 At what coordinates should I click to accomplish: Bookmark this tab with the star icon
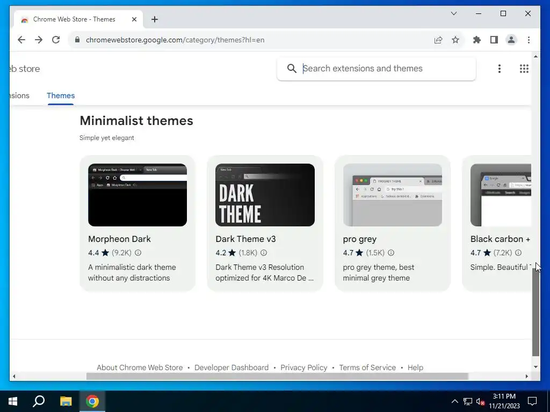[455, 40]
